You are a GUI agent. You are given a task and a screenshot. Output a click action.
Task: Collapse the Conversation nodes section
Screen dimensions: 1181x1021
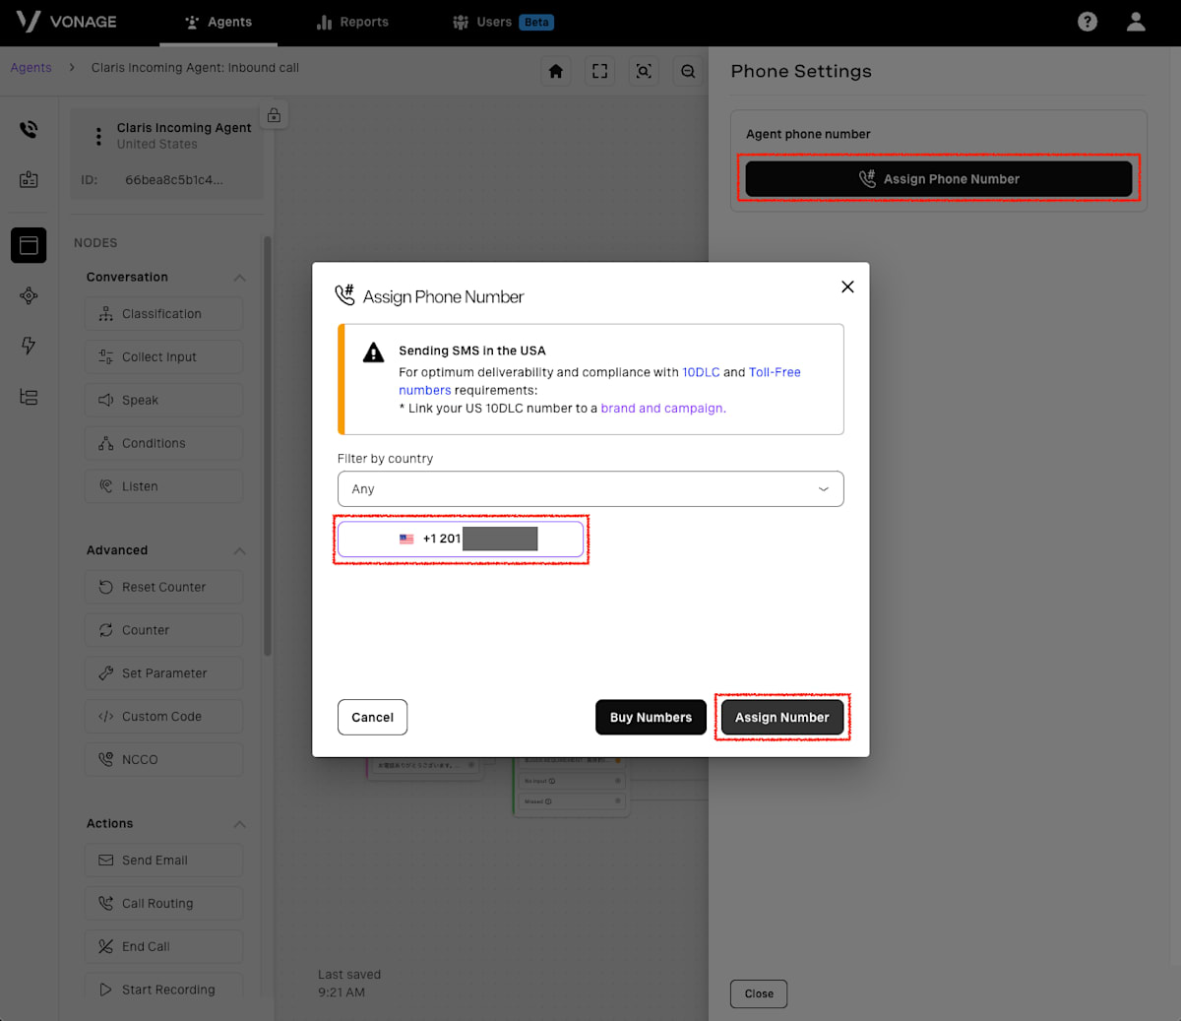[239, 277]
